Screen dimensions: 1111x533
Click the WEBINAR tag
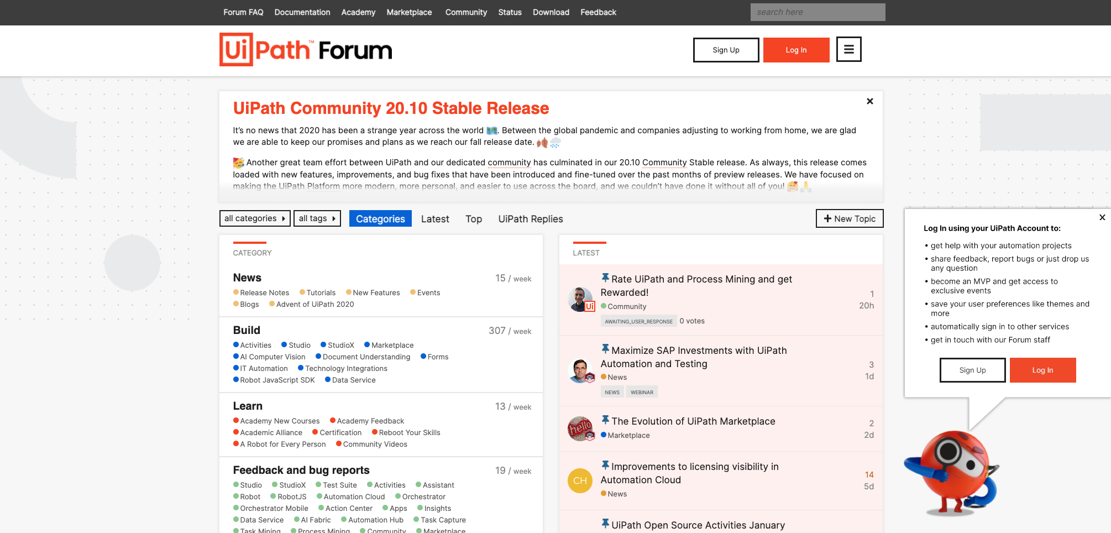click(642, 392)
